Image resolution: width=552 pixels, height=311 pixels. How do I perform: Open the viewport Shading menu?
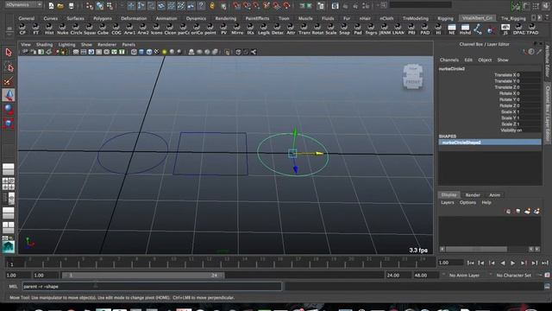click(x=44, y=45)
